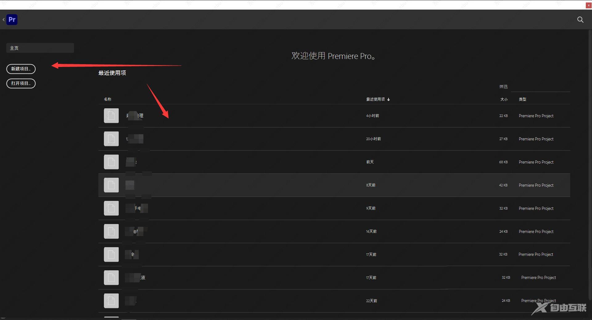Click the 打开项目 button
Viewport: 592px width, 320px height.
pyautogui.click(x=21, y=83)
